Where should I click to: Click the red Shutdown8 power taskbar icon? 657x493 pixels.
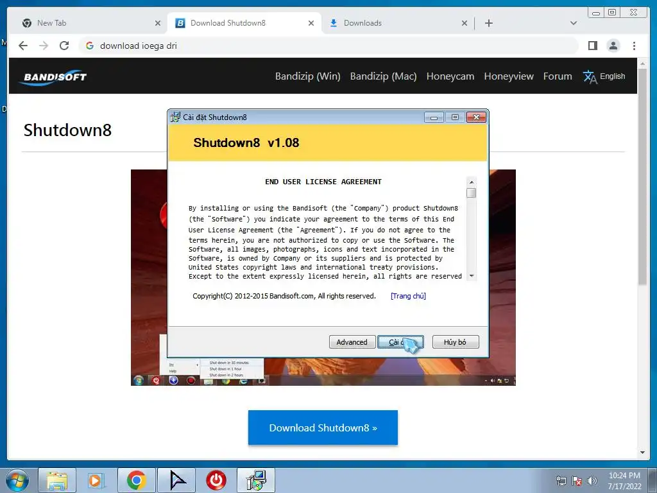click(216, 480)
